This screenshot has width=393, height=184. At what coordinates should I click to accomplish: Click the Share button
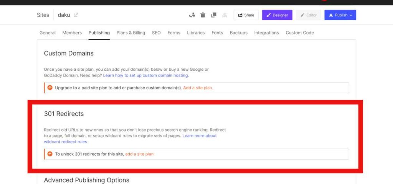click(246, 15)
